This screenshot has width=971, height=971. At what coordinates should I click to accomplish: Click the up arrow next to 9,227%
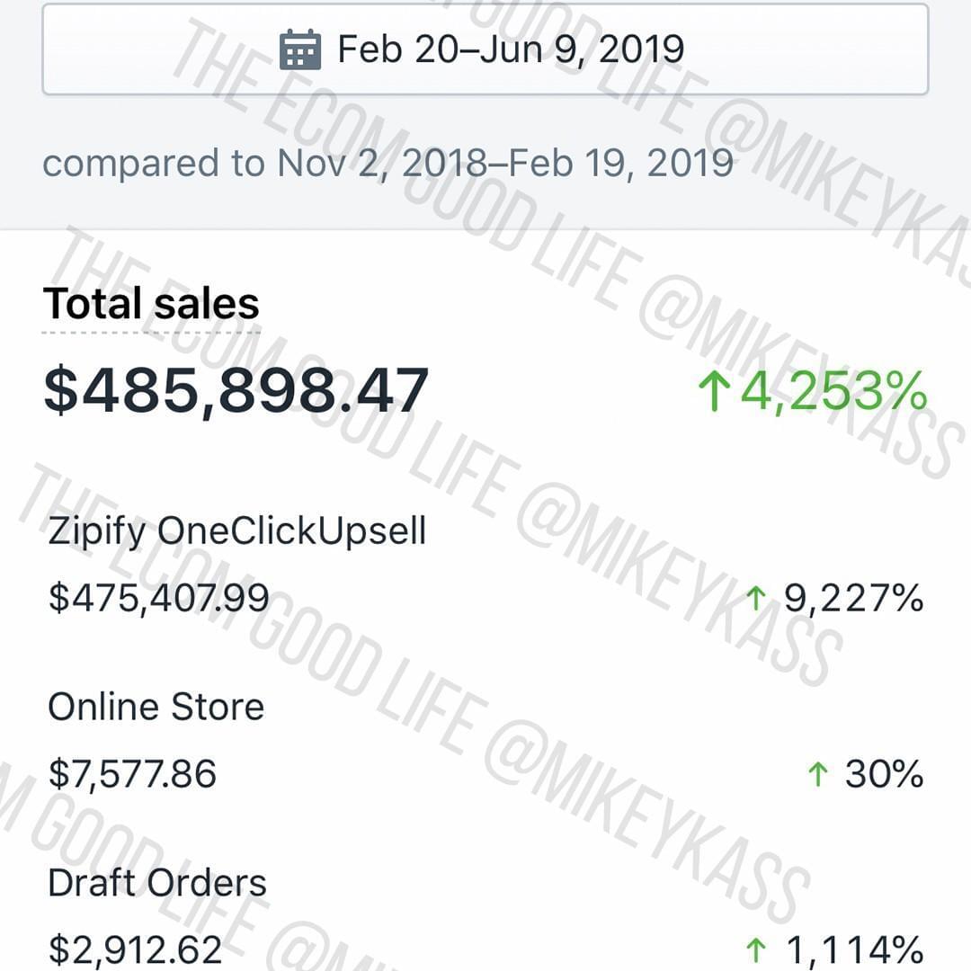[755, 599]
